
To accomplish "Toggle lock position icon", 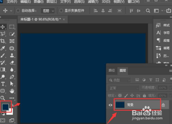I will coord(132,95).
